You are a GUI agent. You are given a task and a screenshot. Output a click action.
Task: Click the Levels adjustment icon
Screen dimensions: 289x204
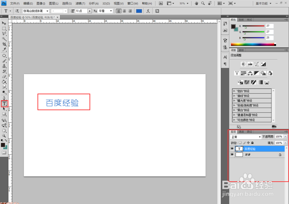click(x=250, y=64)
